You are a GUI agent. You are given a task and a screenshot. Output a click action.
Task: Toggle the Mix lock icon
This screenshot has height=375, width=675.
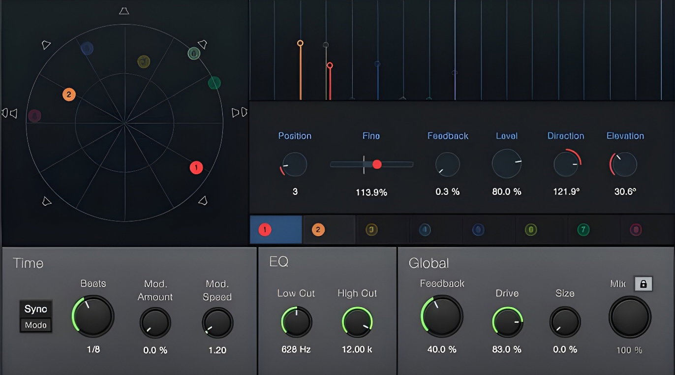point(644,284)
